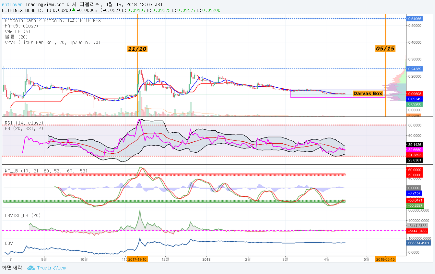Open the TradingView link beside the cloud logo
Screen dimensions: 435x274
coord(51,268)
